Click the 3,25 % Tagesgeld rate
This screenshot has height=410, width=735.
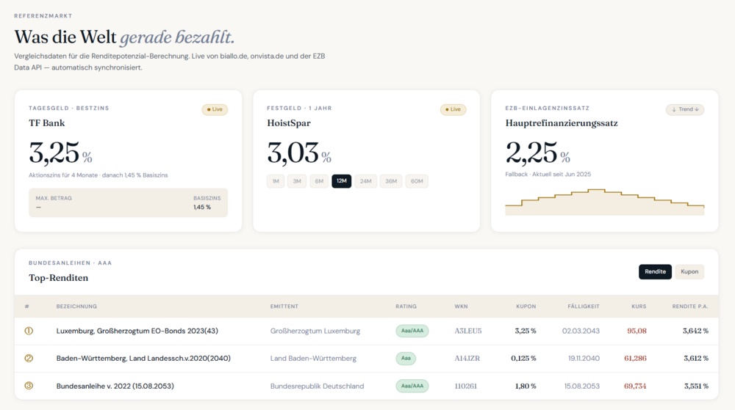coord(60,153)
